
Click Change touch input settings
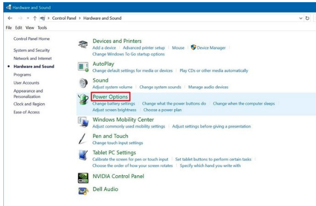click(118, 143)
